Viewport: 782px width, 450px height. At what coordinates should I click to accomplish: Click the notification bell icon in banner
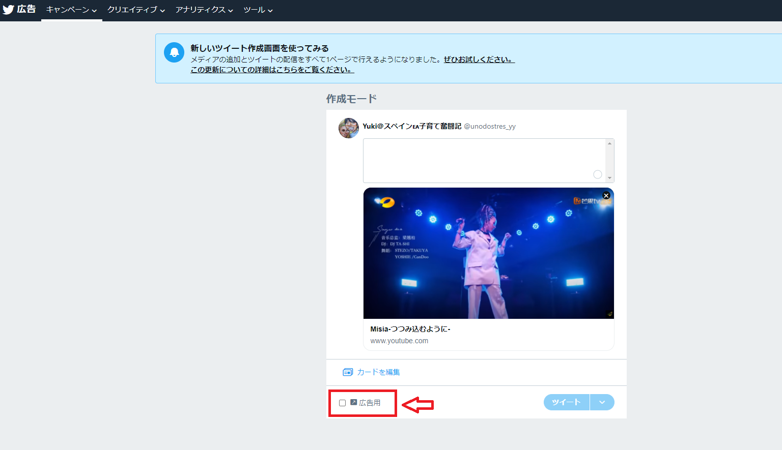(x=174, y=52)
